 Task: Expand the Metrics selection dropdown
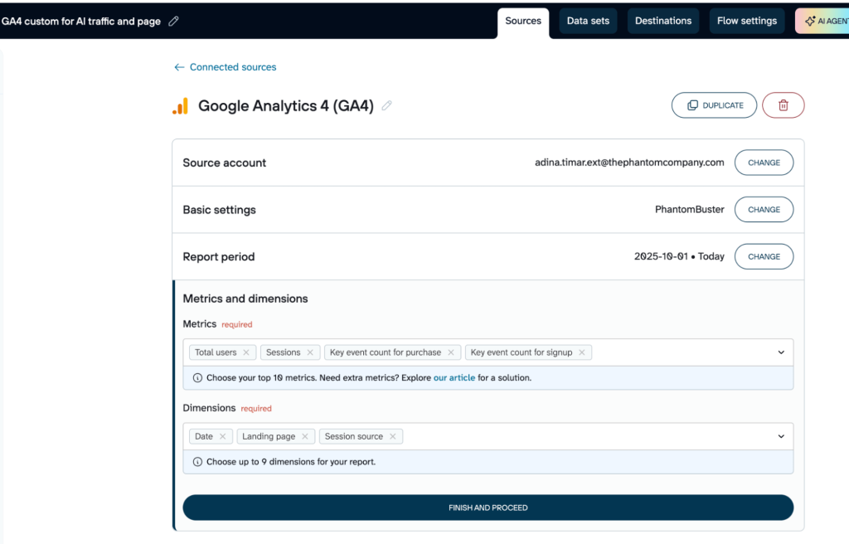point(780,352)
